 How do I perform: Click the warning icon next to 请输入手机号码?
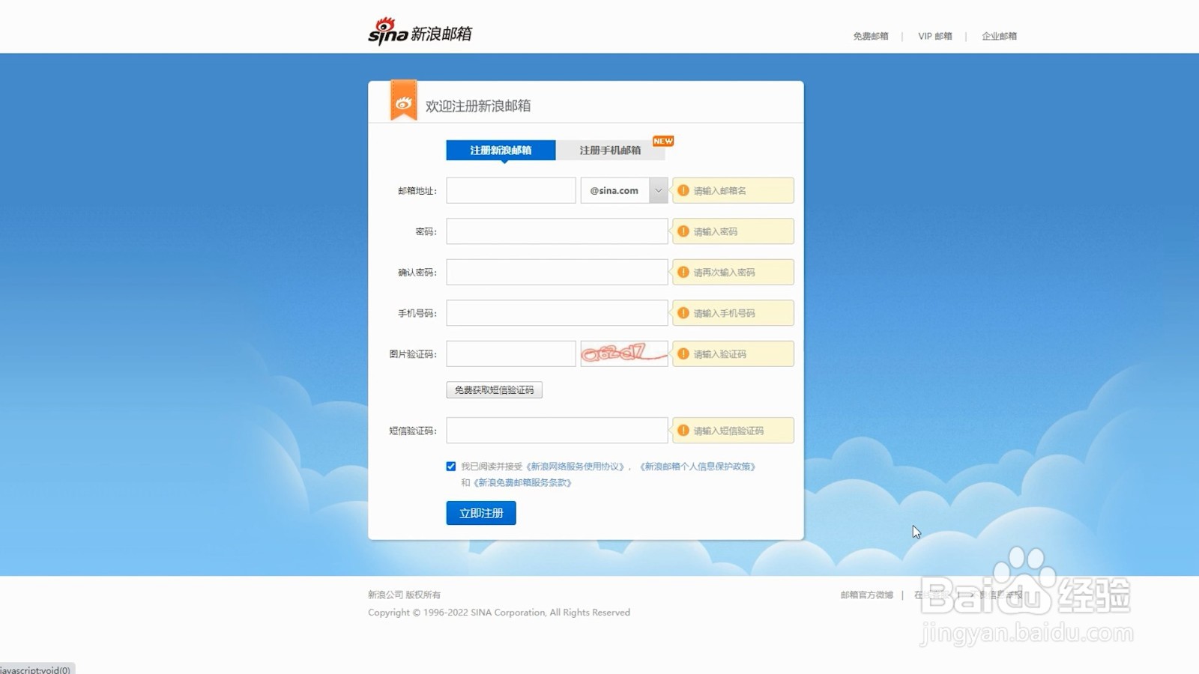pyautogui.click(x=683, y=312)
